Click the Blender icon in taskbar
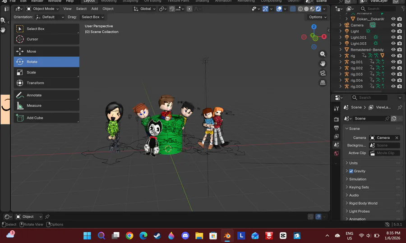 point(227,236)
